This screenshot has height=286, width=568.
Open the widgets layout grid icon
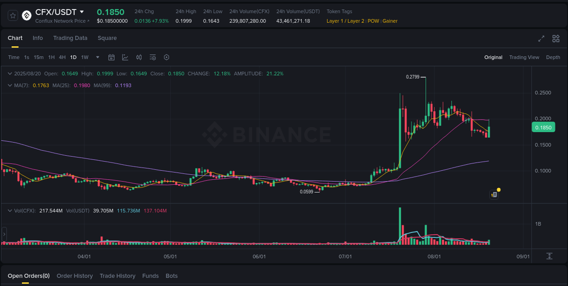tap(556, 39)
